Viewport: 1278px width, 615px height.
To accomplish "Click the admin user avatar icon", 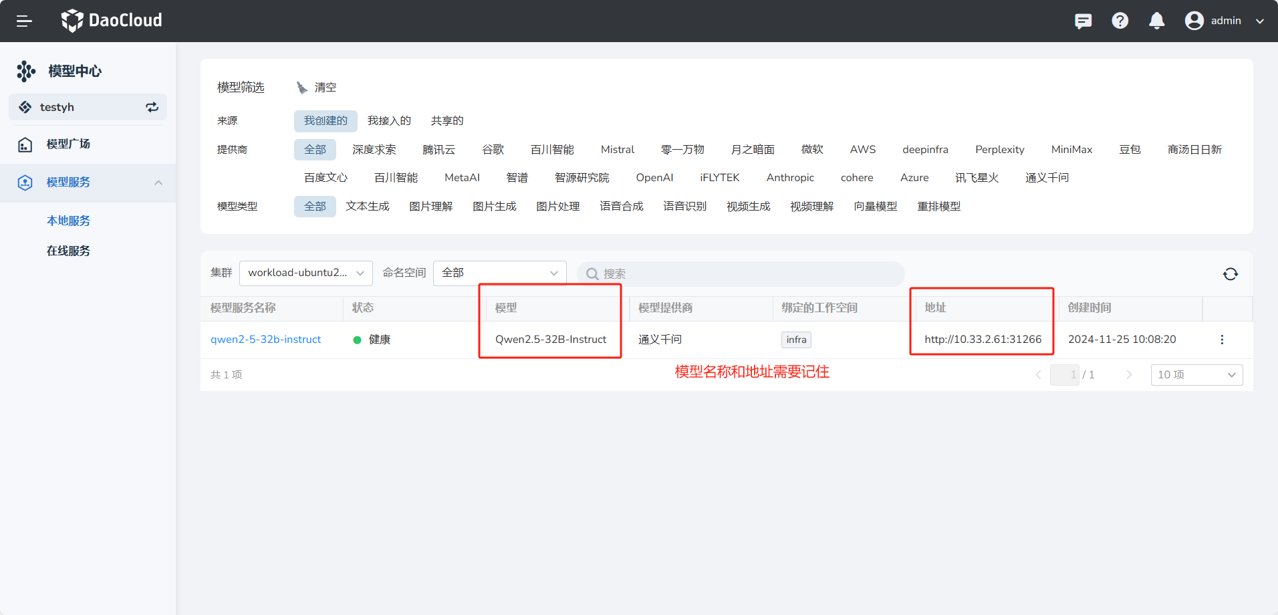I will coord(1194,21).
